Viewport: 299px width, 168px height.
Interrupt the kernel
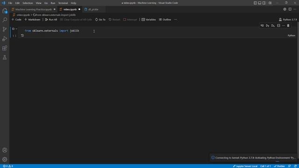(130, 20)
